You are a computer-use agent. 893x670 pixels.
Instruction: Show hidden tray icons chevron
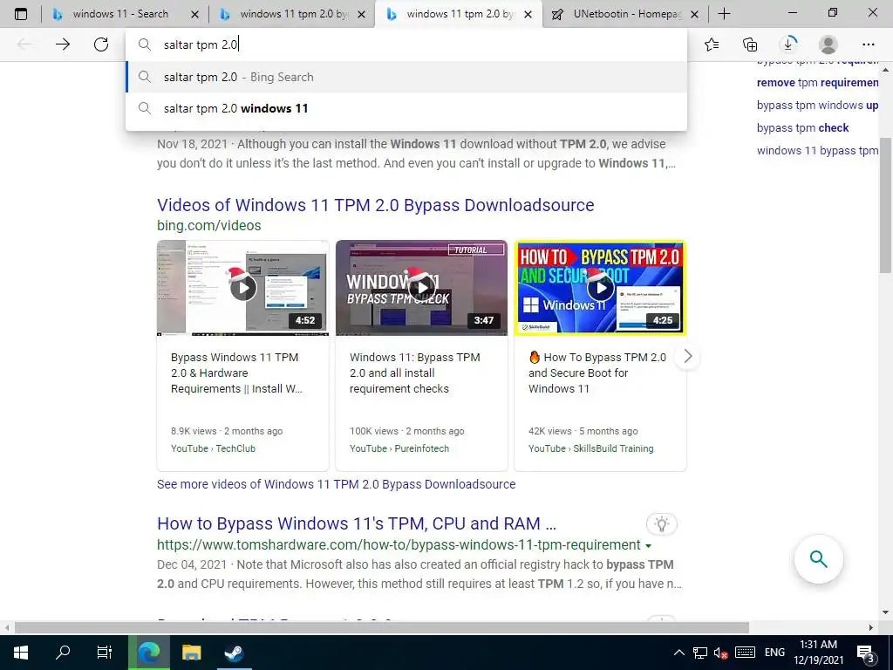[678, 653]
